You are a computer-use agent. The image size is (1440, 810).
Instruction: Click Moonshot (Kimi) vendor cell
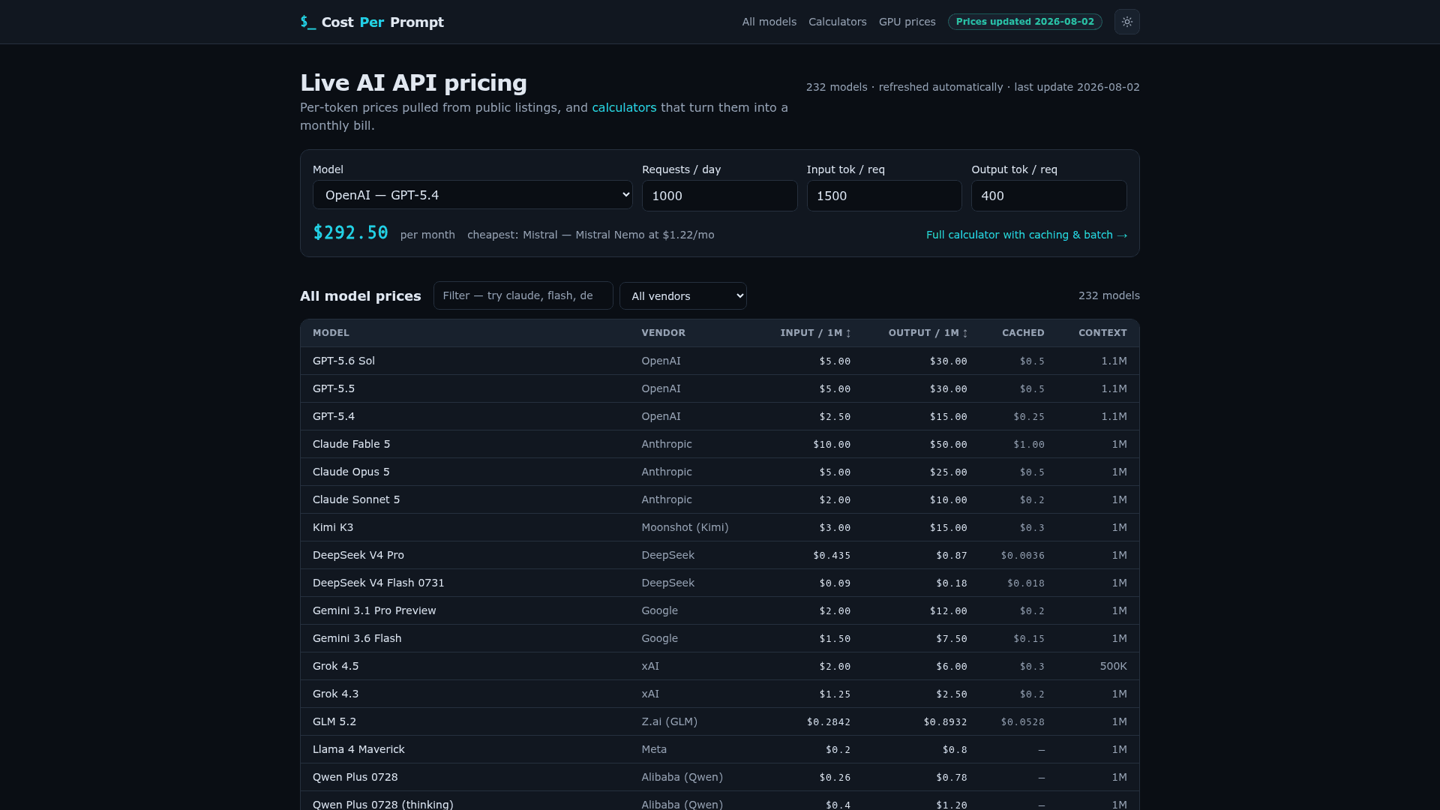click(x=685, y=527)
